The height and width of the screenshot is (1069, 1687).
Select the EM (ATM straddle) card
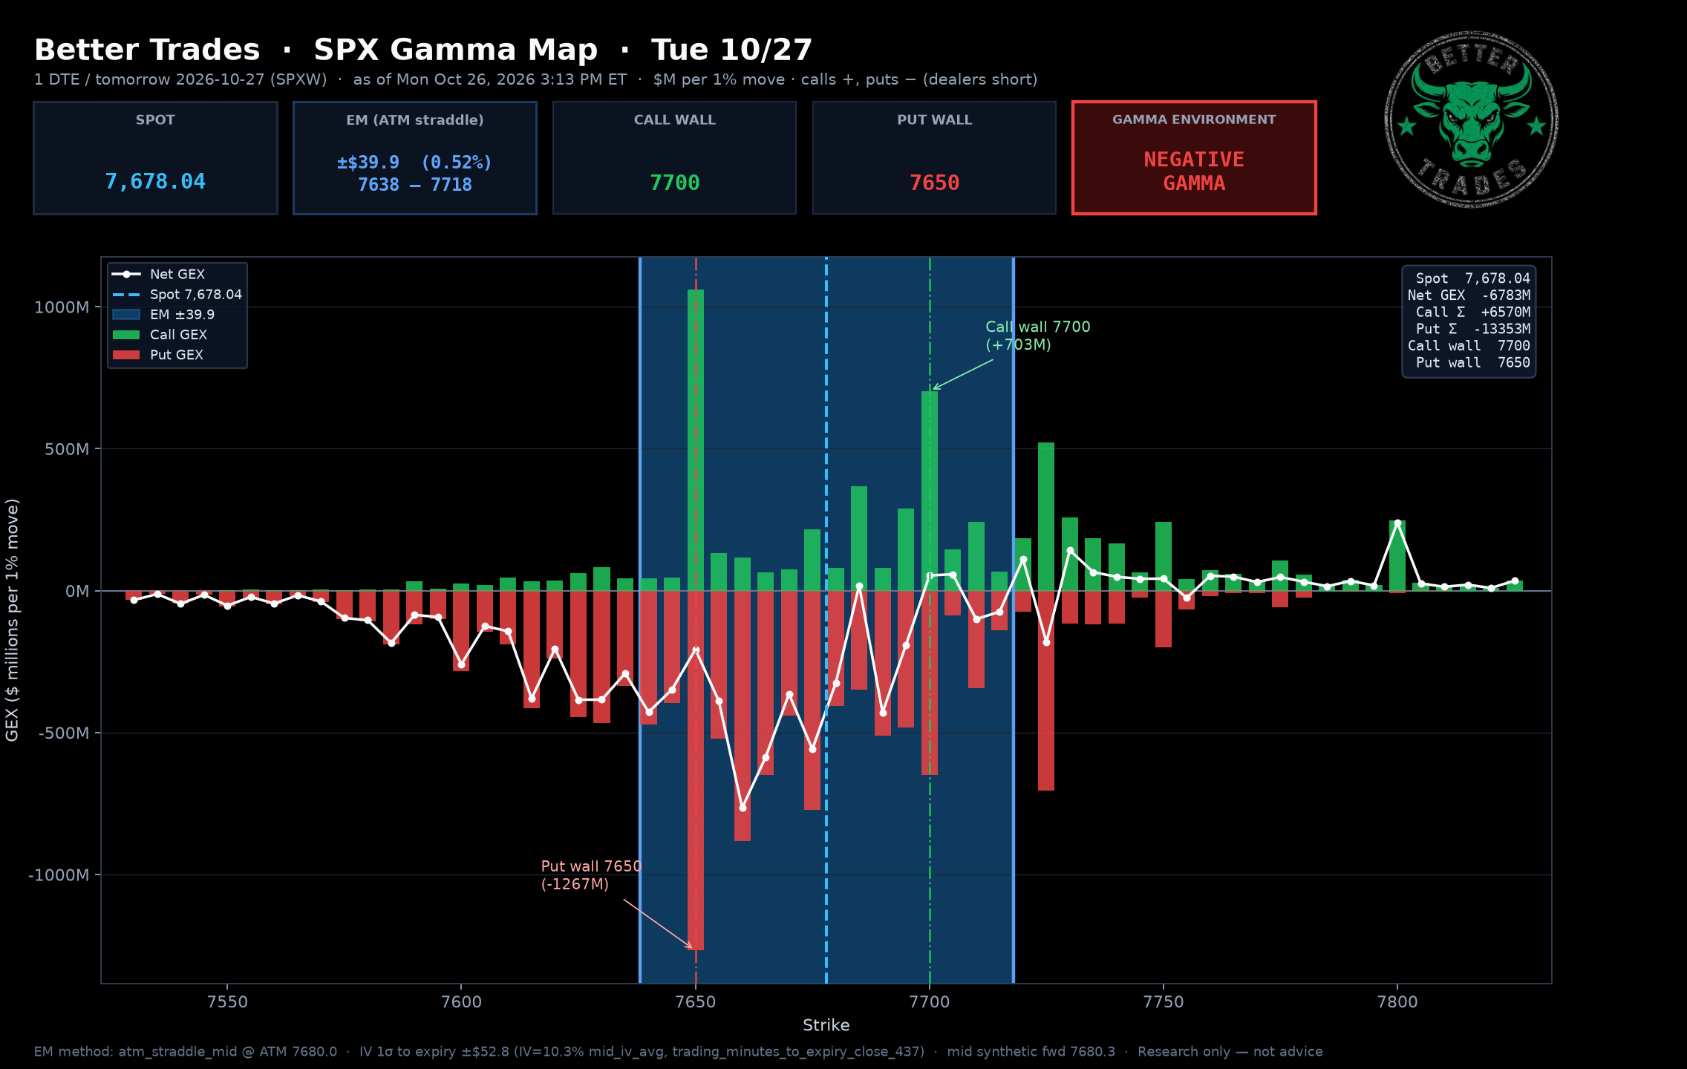[x=415, y=158]
